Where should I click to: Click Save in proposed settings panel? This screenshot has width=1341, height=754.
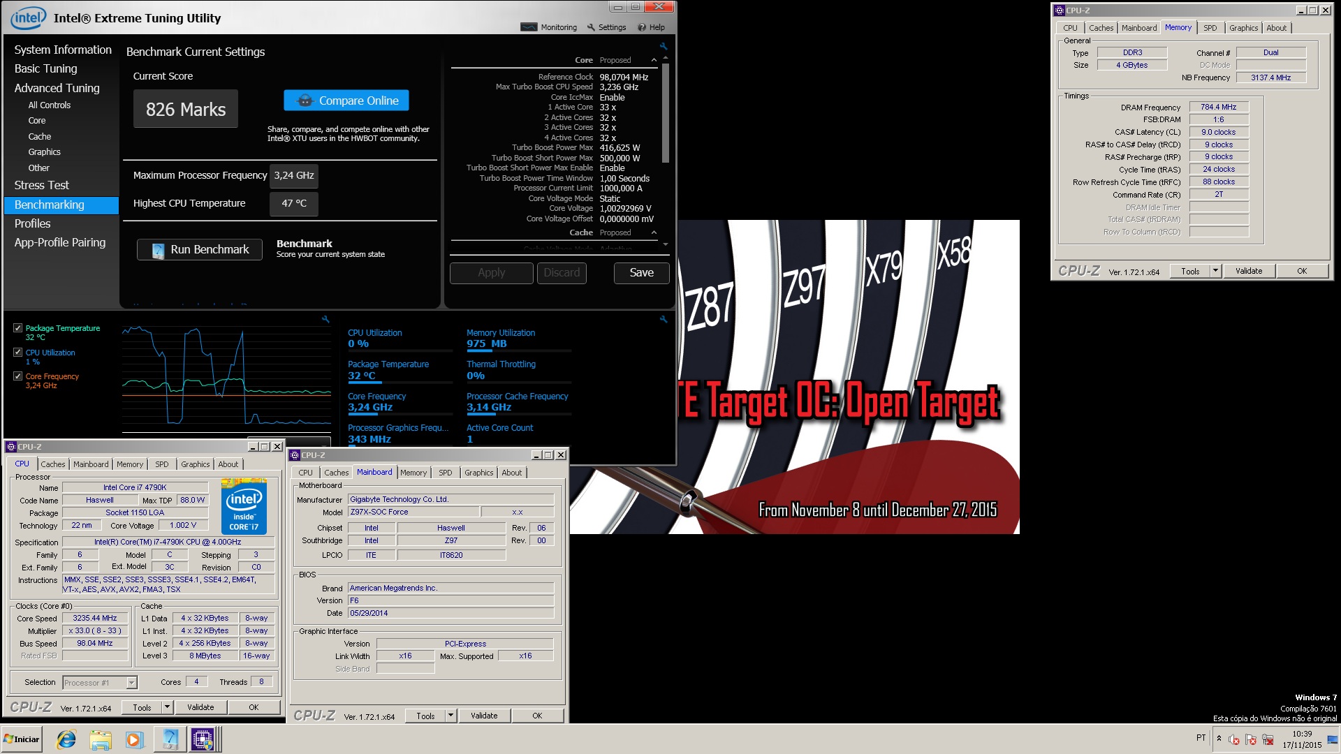[x=642, y=273]
